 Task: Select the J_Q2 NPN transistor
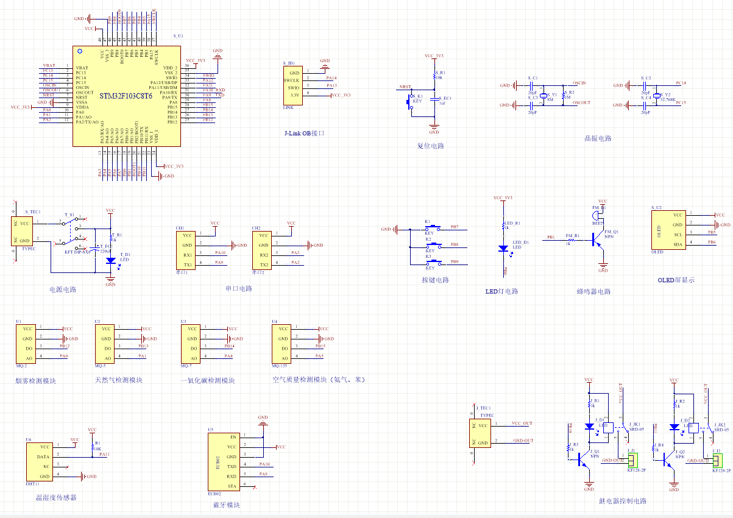[670, 459]
